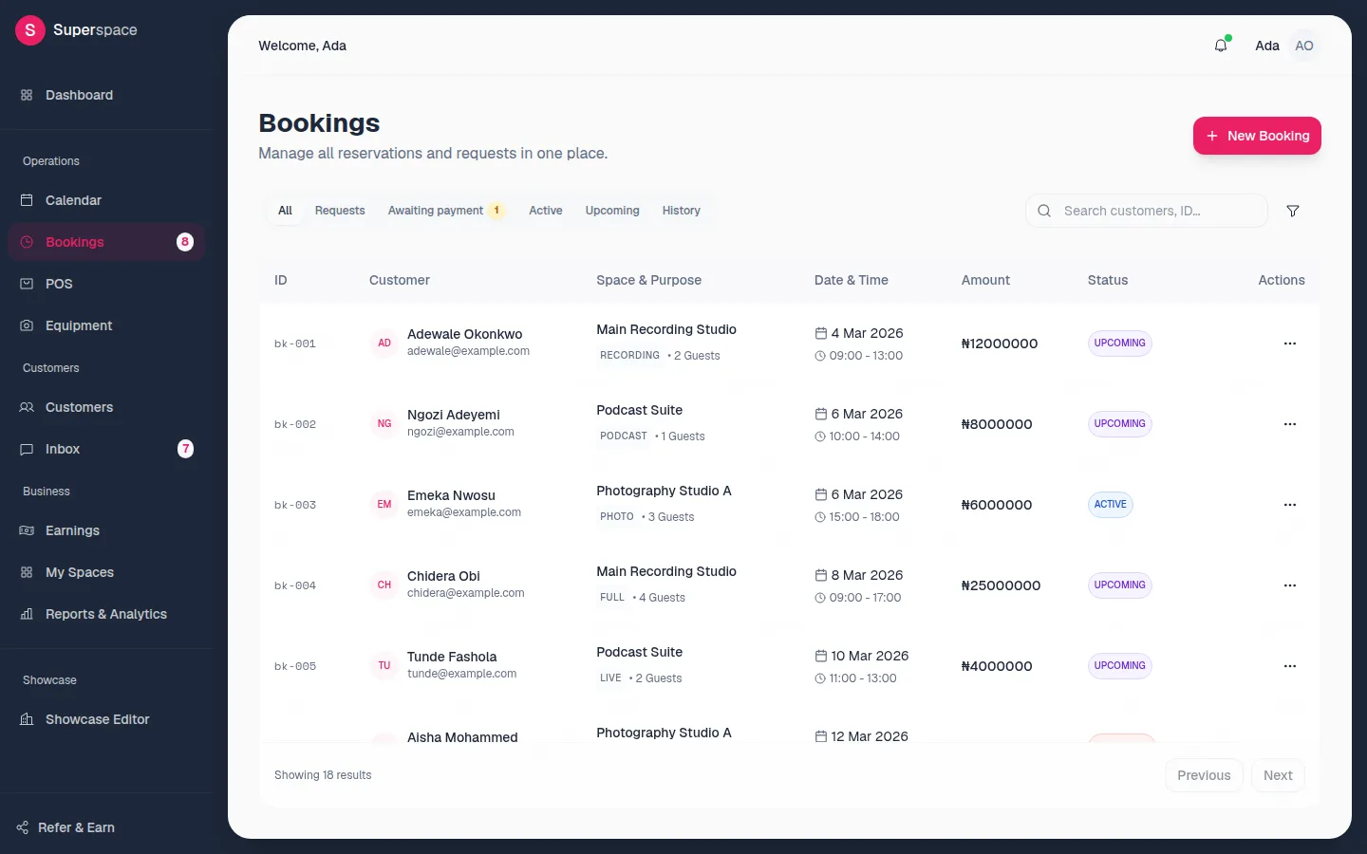Click booking ID bk-001
Screen dimensions: 1367x854
click(x=295, y=343)
